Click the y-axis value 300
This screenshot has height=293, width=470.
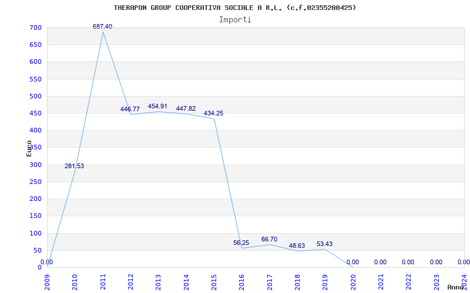click(x=36, y=165)
